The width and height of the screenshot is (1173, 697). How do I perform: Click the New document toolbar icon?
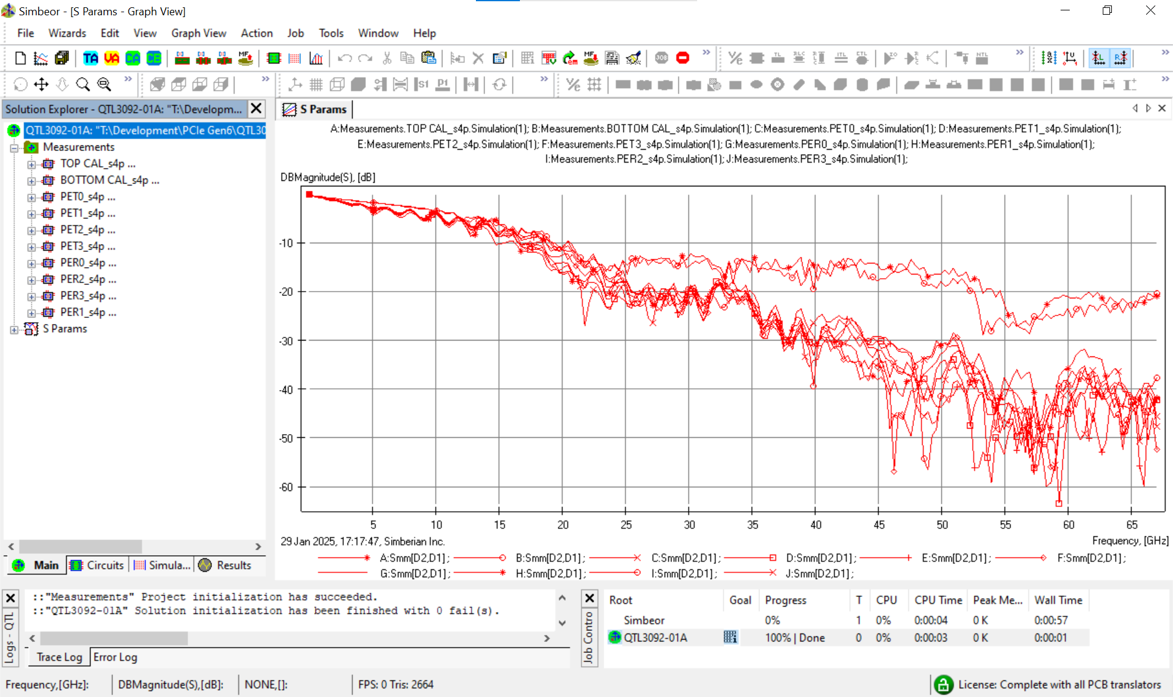pos(20,58)
